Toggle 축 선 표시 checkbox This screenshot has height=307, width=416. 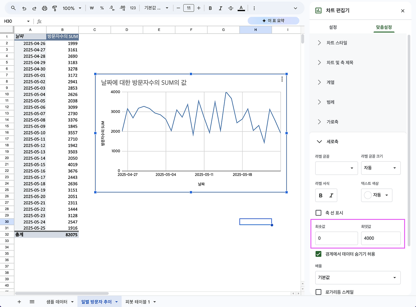[x=318, y=213]
